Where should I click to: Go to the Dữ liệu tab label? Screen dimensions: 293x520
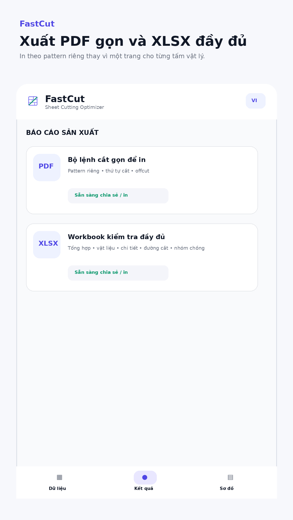coord(57,488)
